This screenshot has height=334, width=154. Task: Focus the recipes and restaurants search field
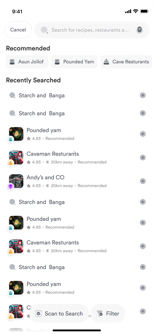[x=92, y=30]
